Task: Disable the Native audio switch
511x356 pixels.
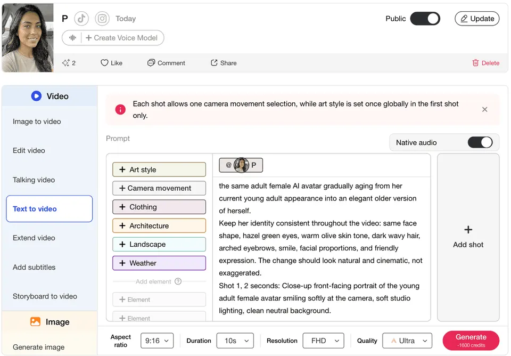Action: point(480,142)
